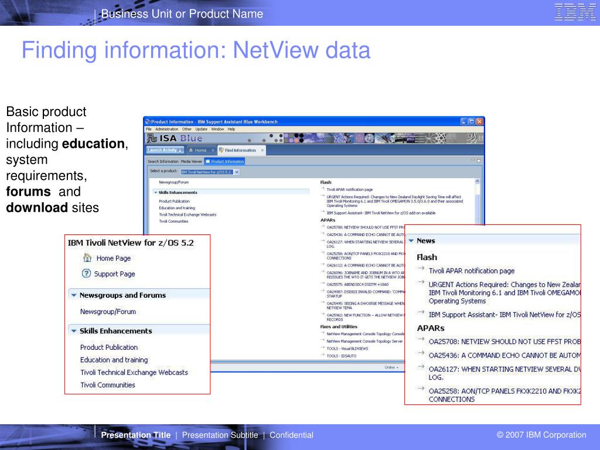Image resolution: width=600 pixels, height=450 pixels.
Task: Open the Support Page link
Action: [x=114, y=274]
